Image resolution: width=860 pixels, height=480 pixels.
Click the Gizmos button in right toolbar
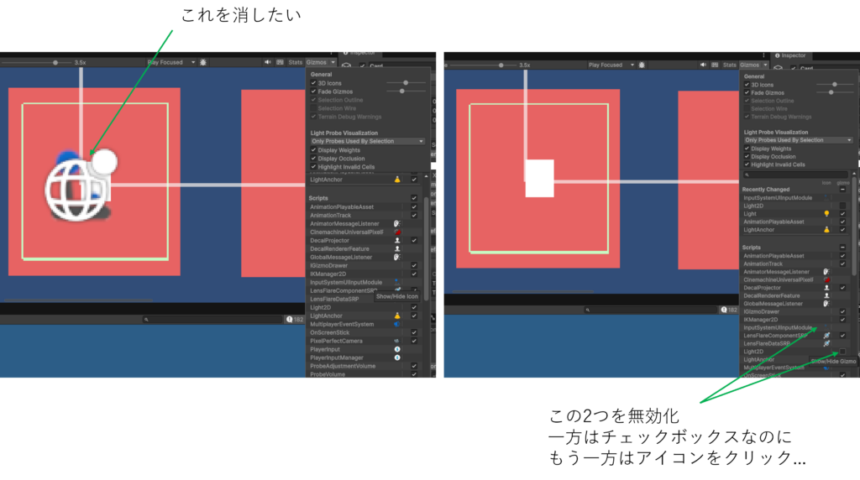click(x=749, y=65)
